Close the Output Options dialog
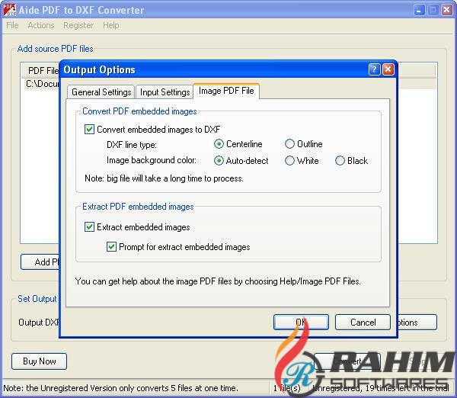457x398 pixels. [388, 69]
